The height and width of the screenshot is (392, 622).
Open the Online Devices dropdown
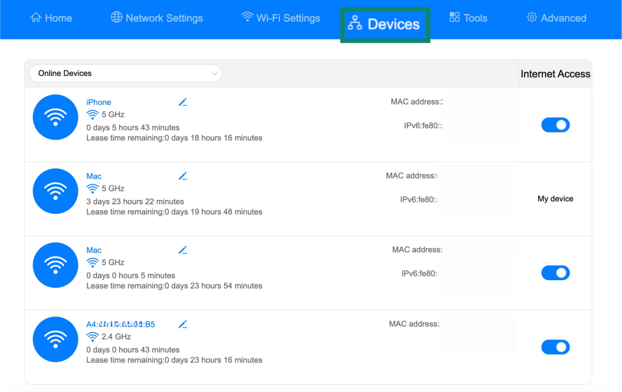pyautogui.click(x=126, y=74)
